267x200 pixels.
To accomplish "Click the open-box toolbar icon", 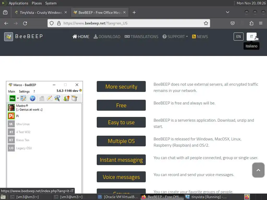I will click(74, 98).
